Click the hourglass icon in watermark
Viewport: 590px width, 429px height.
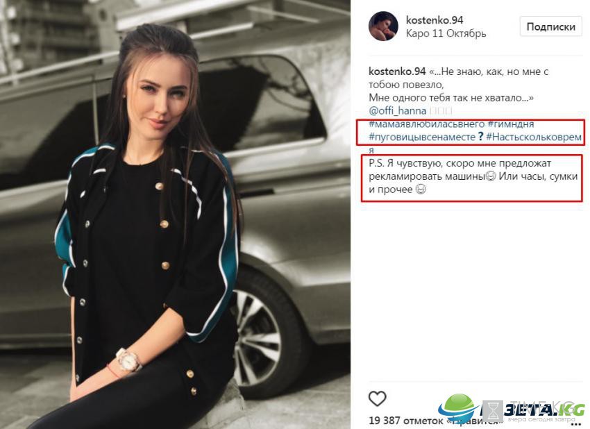(x=493, y=411)
